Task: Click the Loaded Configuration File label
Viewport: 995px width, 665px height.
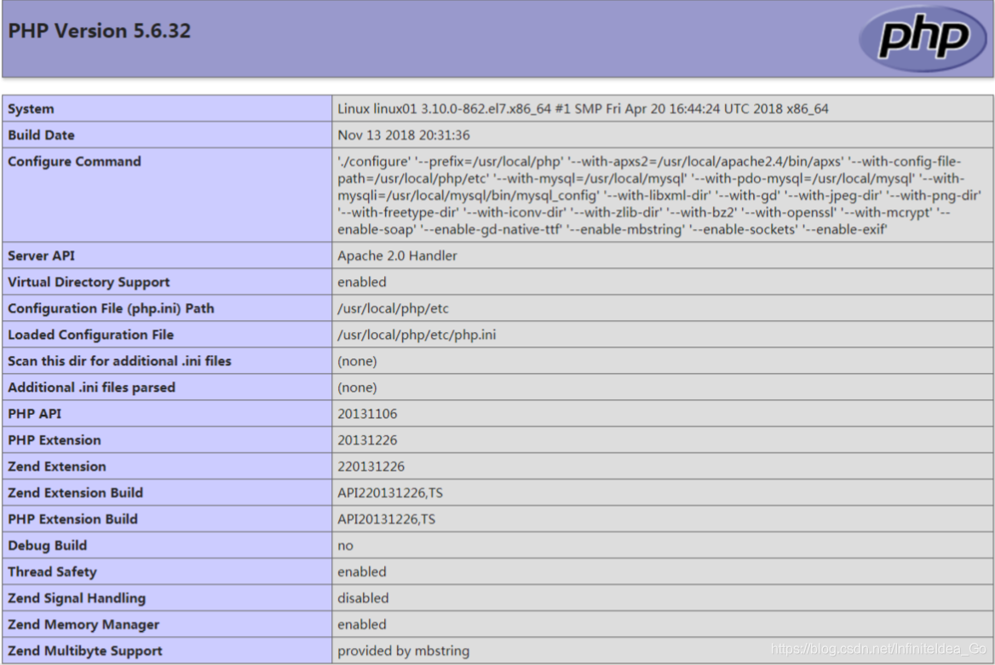Action: pyautogui.click(x=91, y=335)
